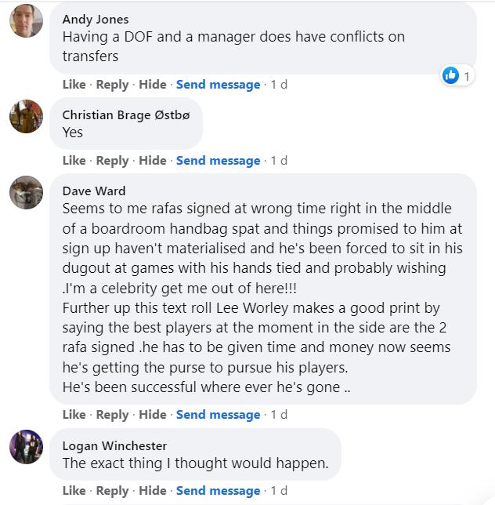The image size is (495, 505).
Task: Reply to Christian Brage Østbø's Yes comment
Action: pos(112,161)
